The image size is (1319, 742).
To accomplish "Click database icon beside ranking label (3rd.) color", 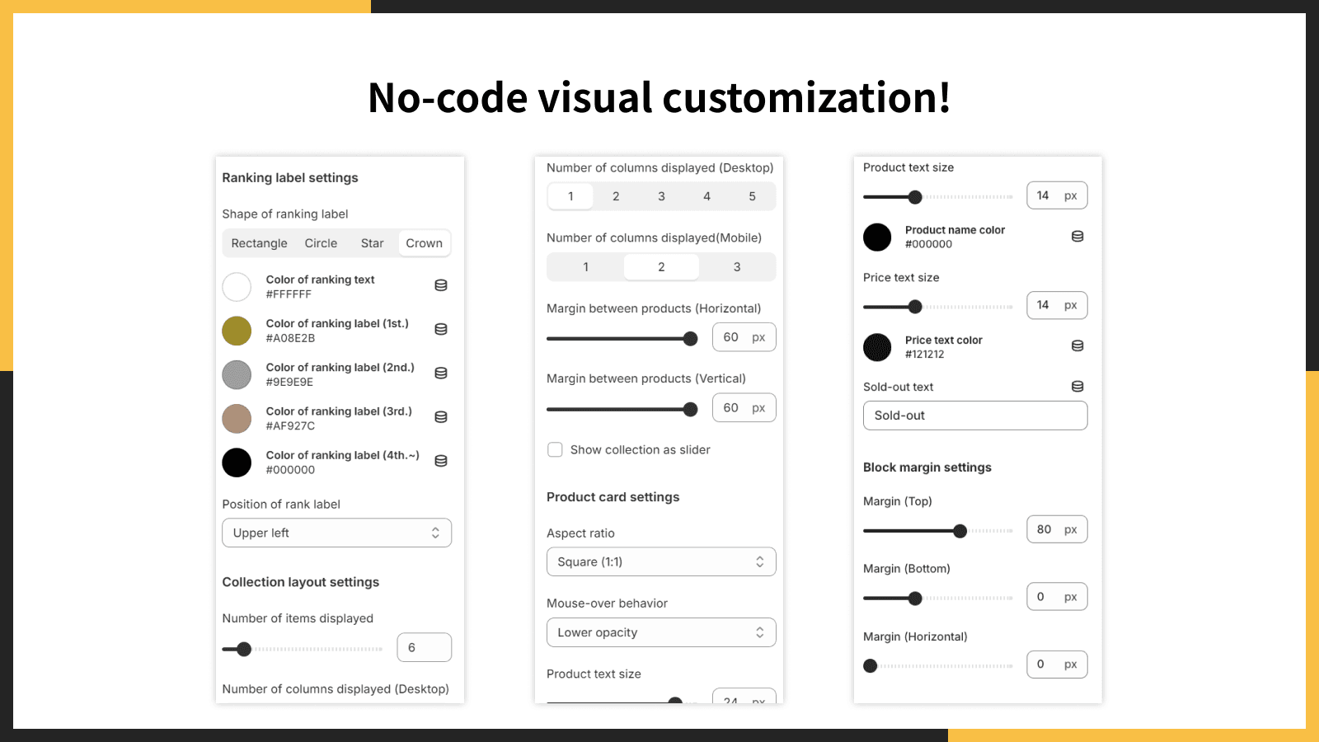I will (441, 417).
